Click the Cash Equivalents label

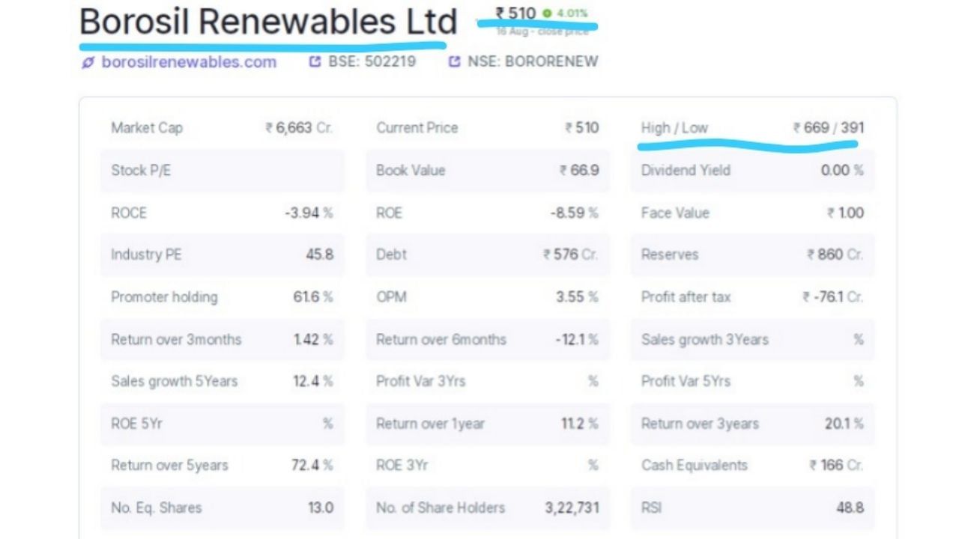tap(695, 466)
